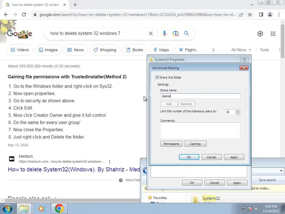Open the Tools search option
285x214 pixels.
tap(264, 50)
